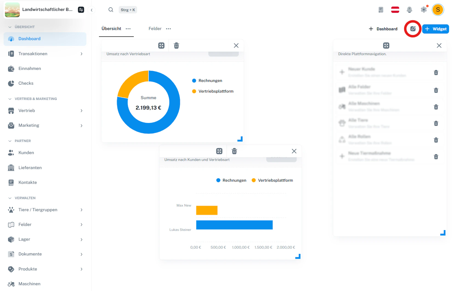Click the edit dashboard pencil icon

[x=413, y=29]
